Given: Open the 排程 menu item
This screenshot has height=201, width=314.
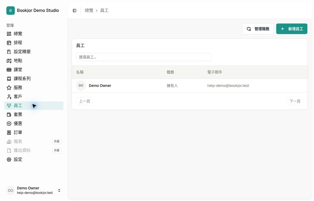Looking at the screenshot, I should [x=34, y=43].
